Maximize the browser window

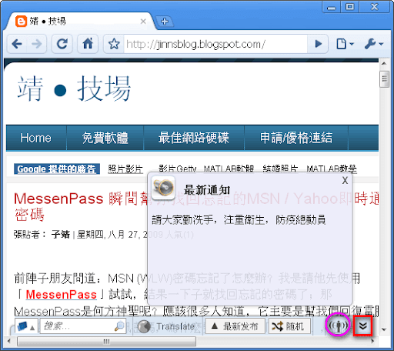tap(349, 7)
